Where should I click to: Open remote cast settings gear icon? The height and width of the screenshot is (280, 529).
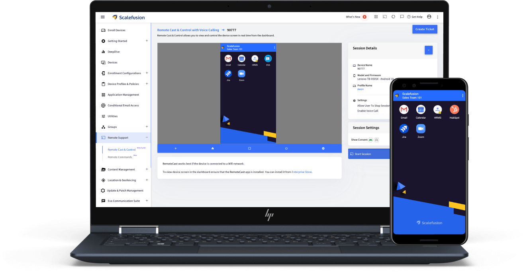tap(323, 148)
